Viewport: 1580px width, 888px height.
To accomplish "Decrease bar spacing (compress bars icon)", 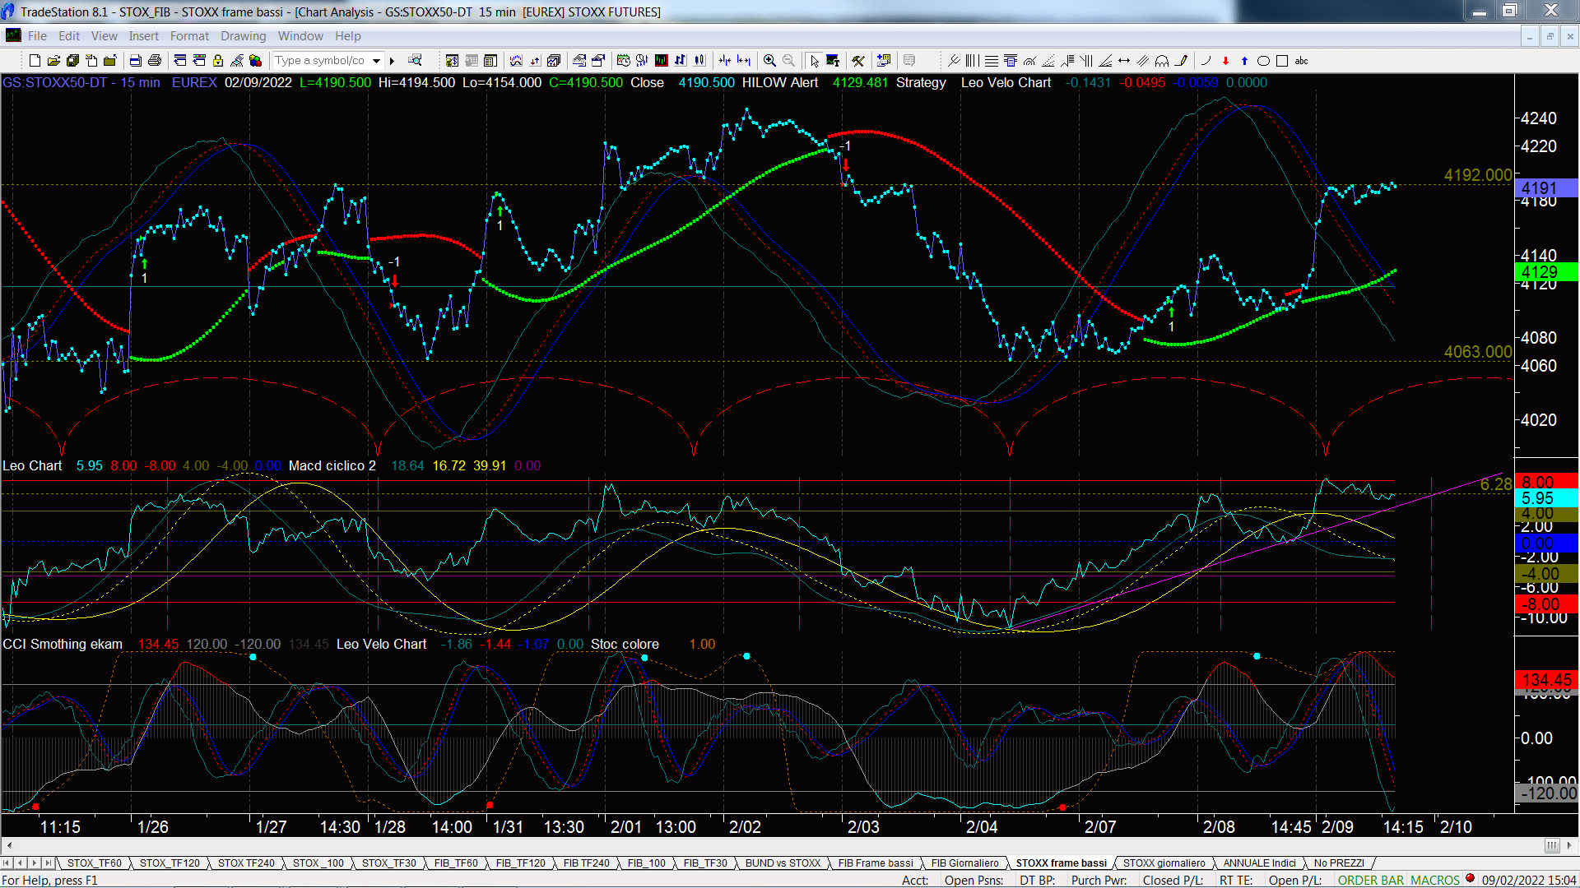I will 725,61.
